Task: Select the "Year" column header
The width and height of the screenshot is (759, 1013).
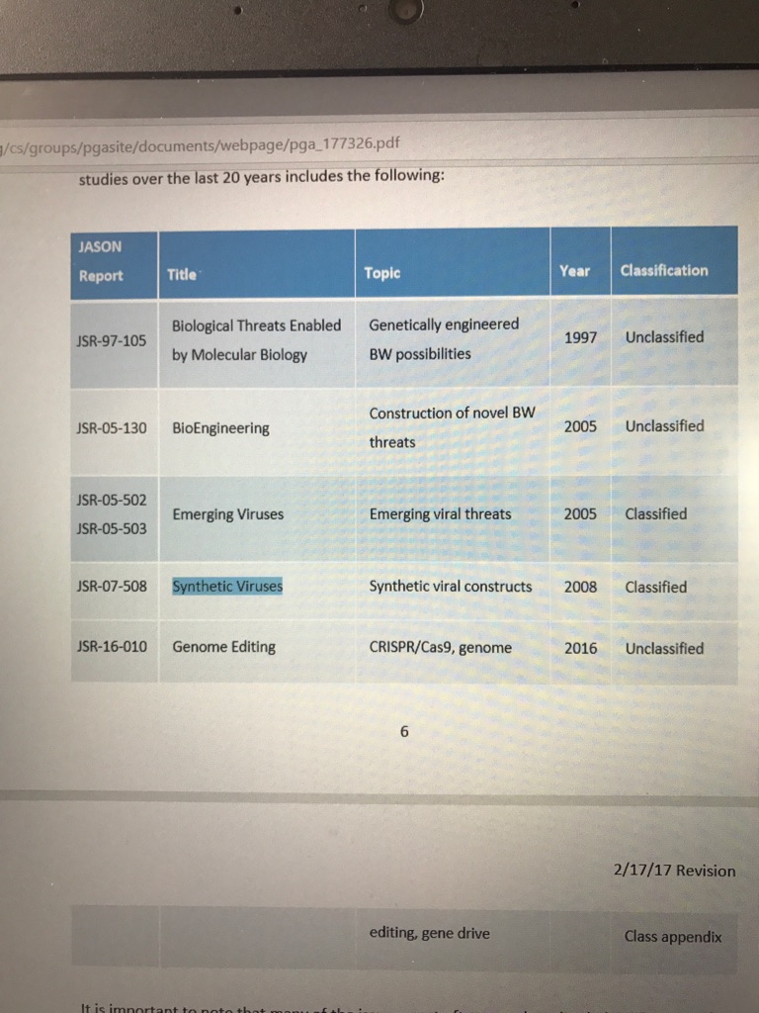Action: click(574, 270)
